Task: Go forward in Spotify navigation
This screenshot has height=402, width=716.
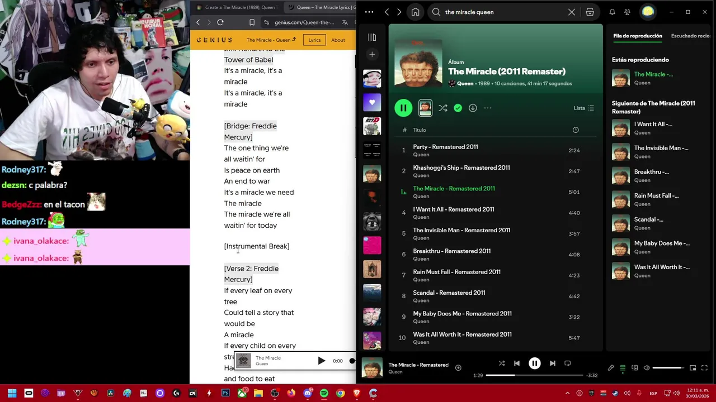Action: click(399, 12)
